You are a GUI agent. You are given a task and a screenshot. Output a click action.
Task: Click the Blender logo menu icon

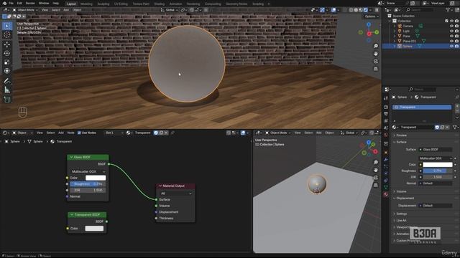click(4, 3)
